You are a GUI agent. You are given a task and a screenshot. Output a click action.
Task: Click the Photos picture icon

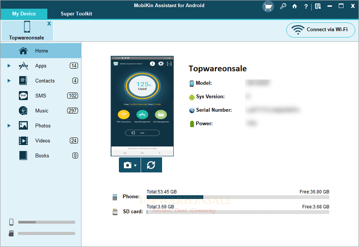click(x=23, y=126)
